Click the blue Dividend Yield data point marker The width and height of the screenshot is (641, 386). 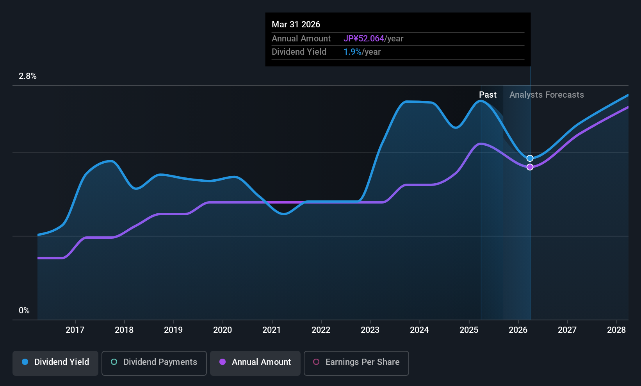click(530, 158)
